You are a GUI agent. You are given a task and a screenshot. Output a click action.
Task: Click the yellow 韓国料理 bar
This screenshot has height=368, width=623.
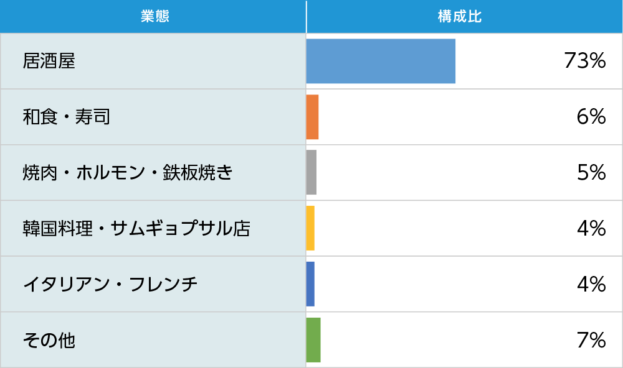[310, 228]
